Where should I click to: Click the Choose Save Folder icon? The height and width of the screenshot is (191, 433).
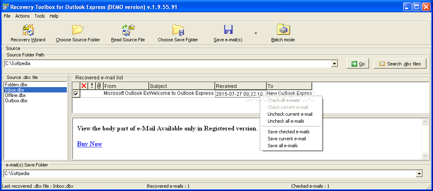coord(178,30)
